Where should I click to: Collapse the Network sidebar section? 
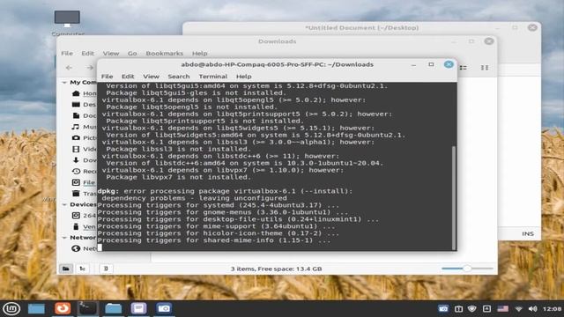64,238
